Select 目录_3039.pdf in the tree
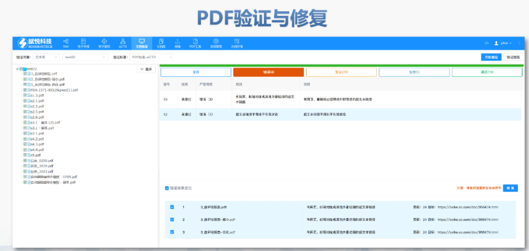Image resolution: width=529 pixels, height=251 pixels. 42,166
